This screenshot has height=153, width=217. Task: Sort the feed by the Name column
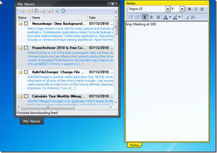point(59,18)
